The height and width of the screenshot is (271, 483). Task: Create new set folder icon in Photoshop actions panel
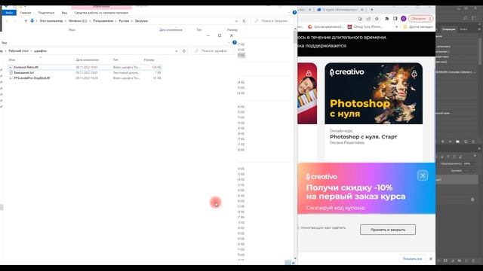coord(458,142)
